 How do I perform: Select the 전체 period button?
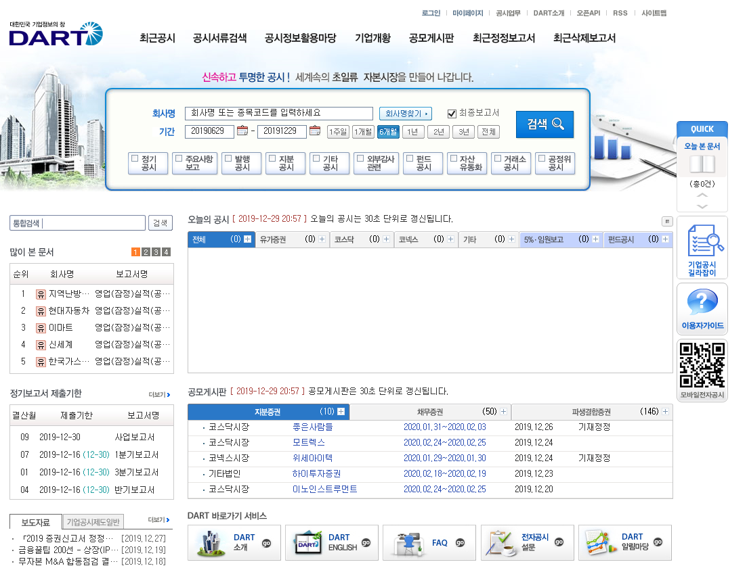(x=488, y=132)
